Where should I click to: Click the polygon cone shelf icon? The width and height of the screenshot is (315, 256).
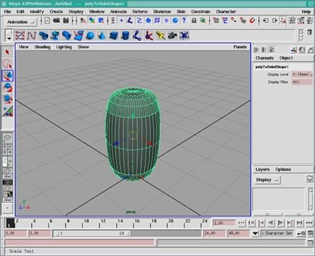click(101, 36)
